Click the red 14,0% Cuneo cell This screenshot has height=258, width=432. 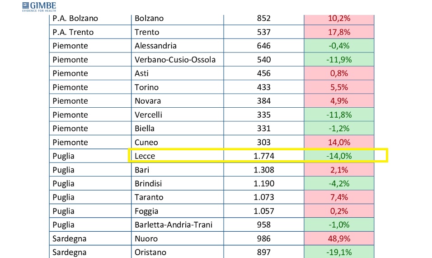pos(339,143)
